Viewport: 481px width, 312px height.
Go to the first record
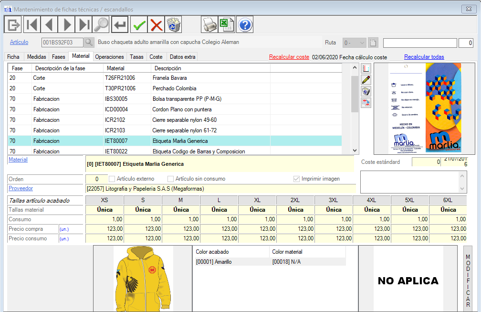click(x=31, y=24)
